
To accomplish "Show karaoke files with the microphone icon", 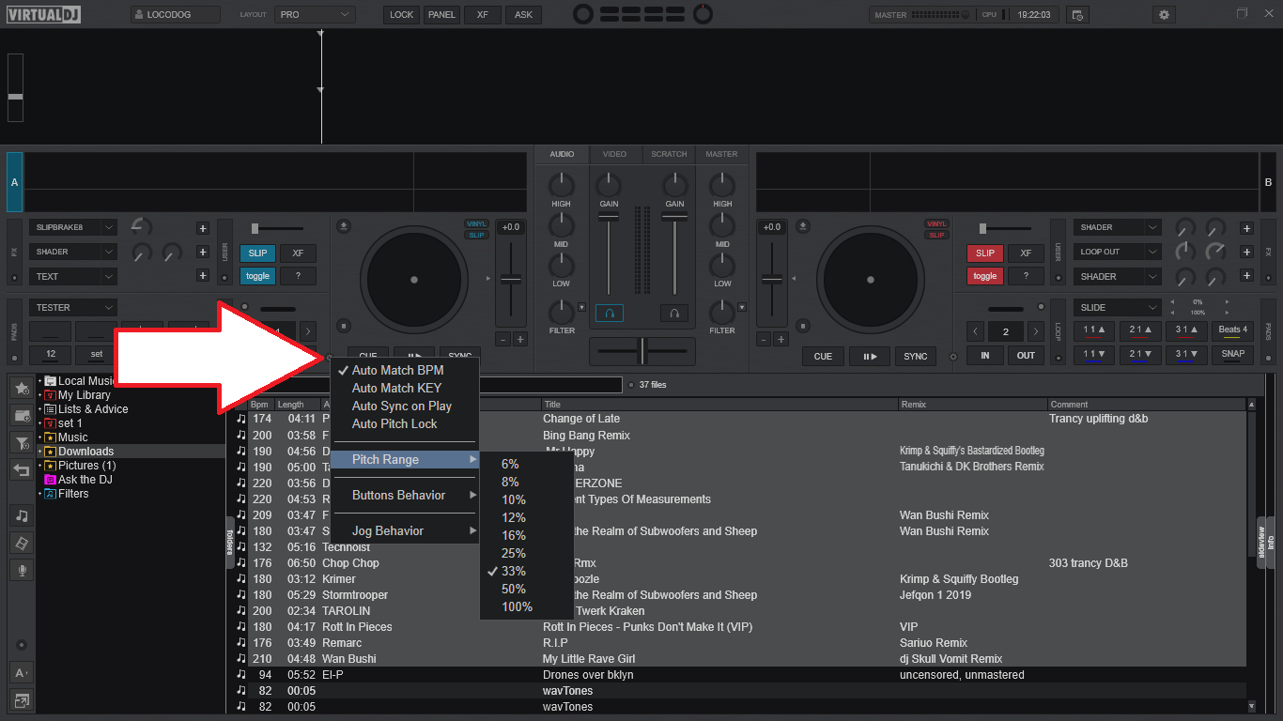I will click(x=22, y=570).
